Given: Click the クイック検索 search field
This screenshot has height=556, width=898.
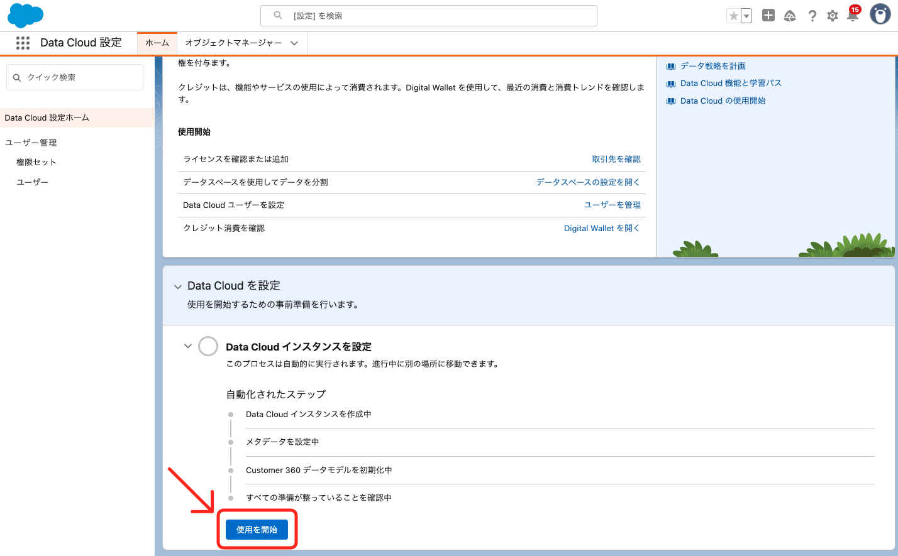Looking at the screenshot, I should point(74,77).
